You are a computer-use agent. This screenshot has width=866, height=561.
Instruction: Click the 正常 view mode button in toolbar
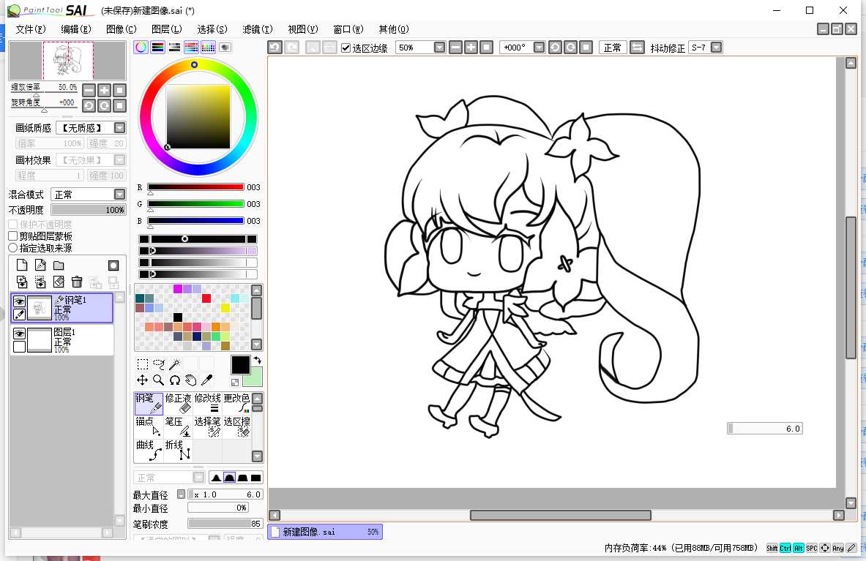(613, 48)
